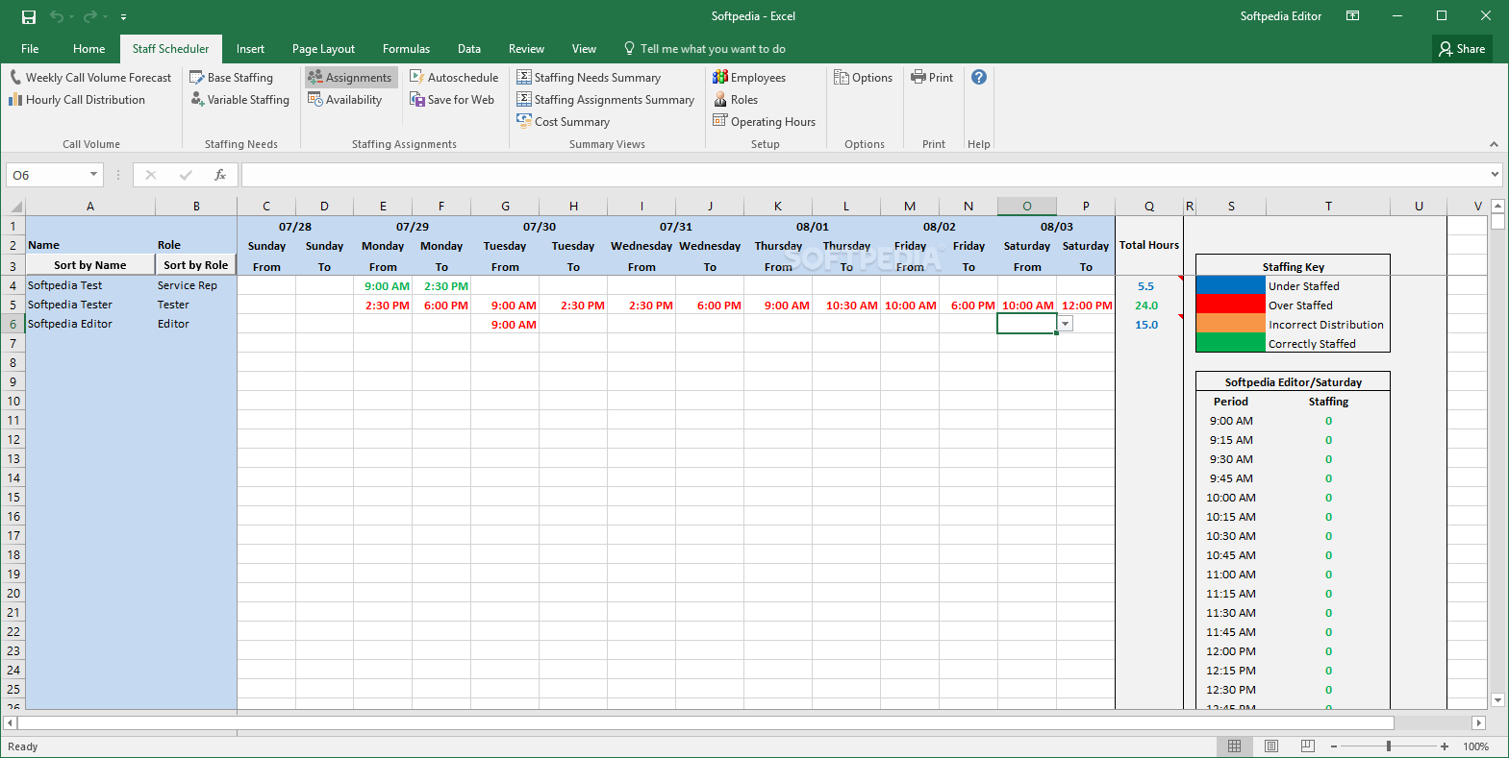Open Roles setup
1509x758 pixels.
736,100
